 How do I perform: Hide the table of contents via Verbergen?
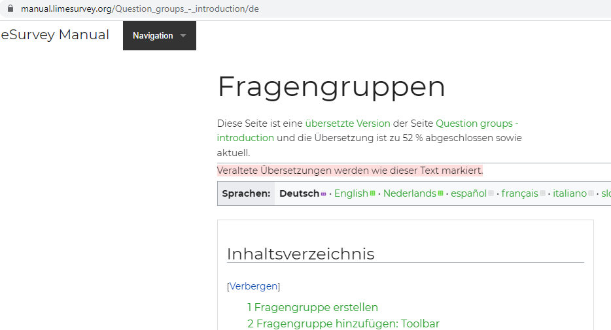(254, 286)
